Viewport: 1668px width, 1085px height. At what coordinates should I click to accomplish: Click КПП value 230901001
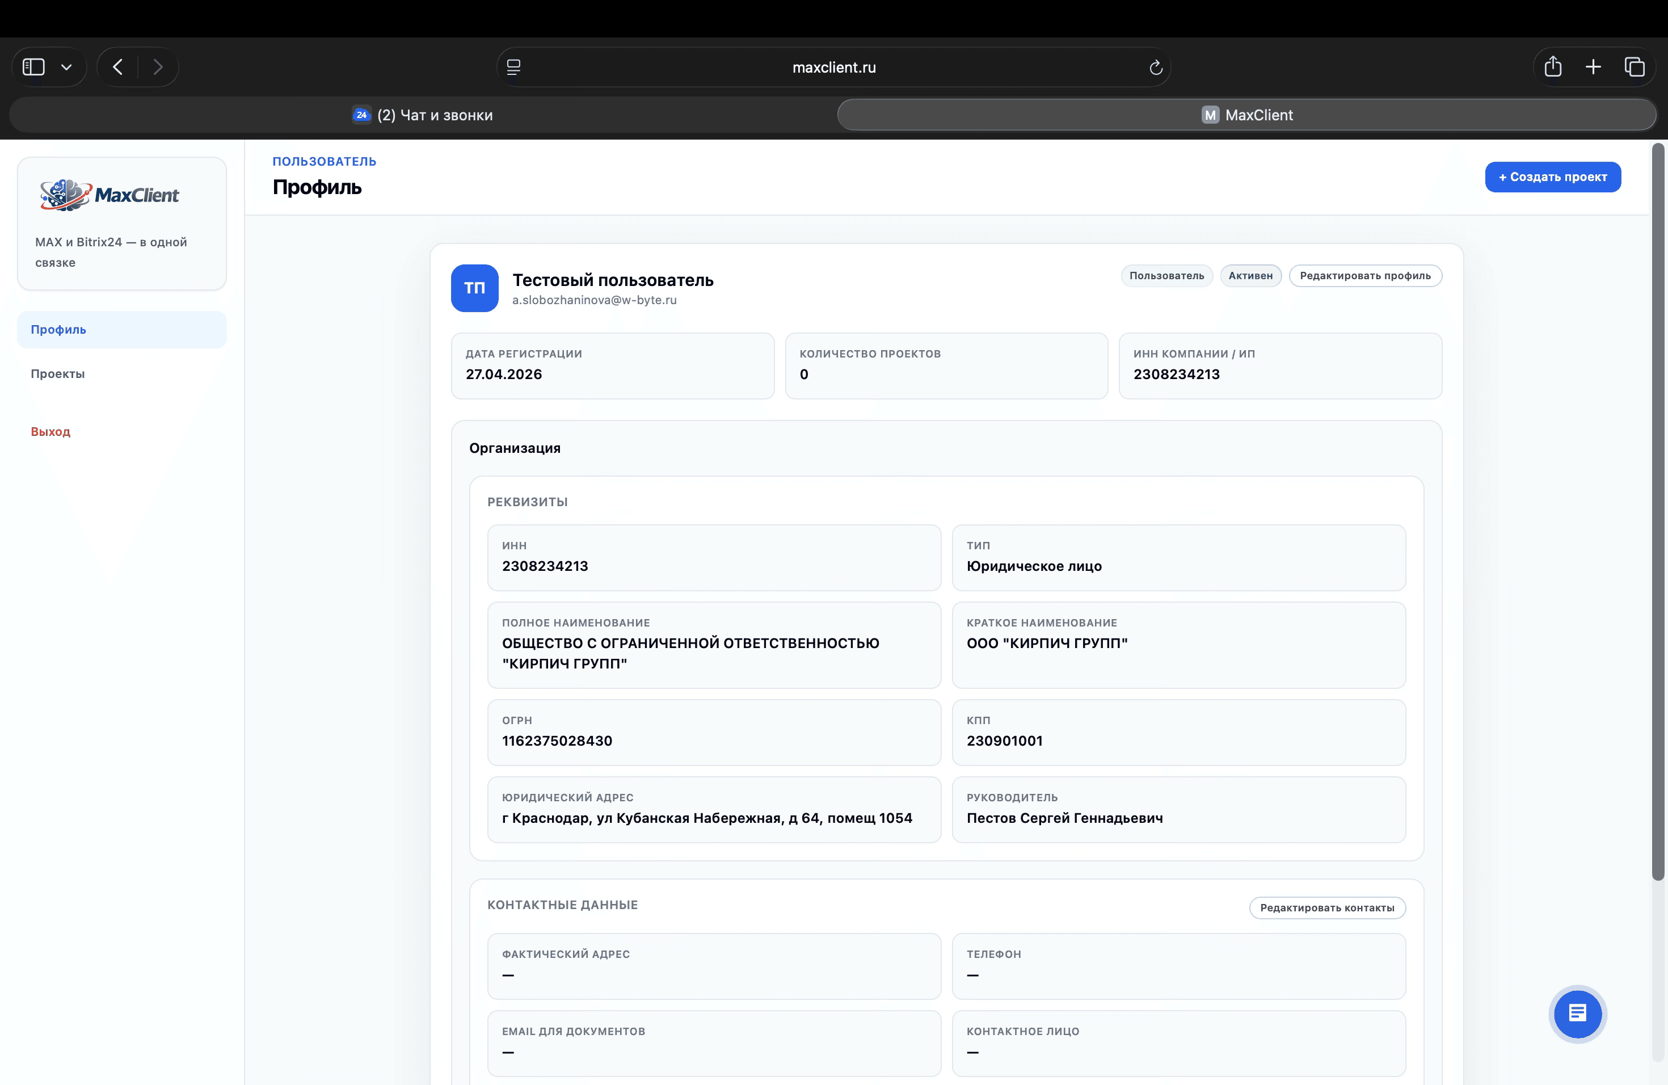(x=1004, y=741)
